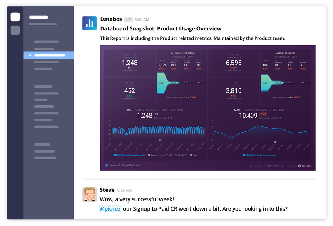Click the @pierce mention
The width and height of the screenshot is (333, 226).
click(x=110, y=209)
